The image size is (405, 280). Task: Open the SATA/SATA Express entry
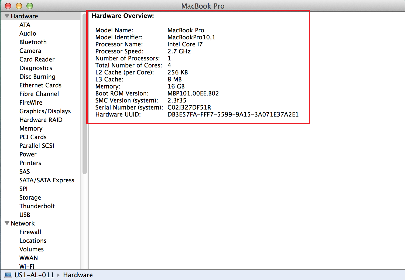coord(47,180)
